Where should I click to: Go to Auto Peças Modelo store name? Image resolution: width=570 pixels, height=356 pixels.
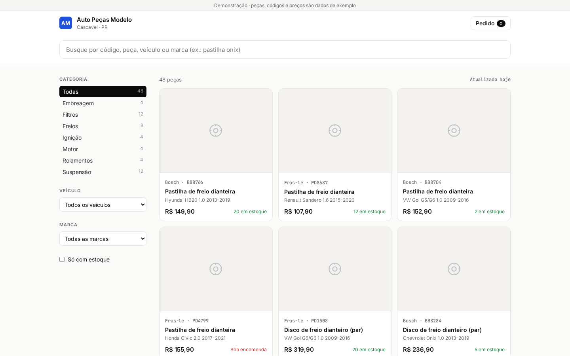coord(104,20)
